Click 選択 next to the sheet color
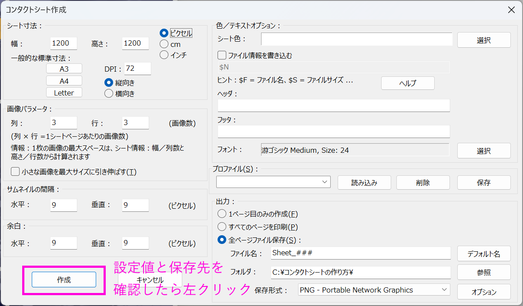This screenshot has height=306, width=523. click(x=483, y=40)
